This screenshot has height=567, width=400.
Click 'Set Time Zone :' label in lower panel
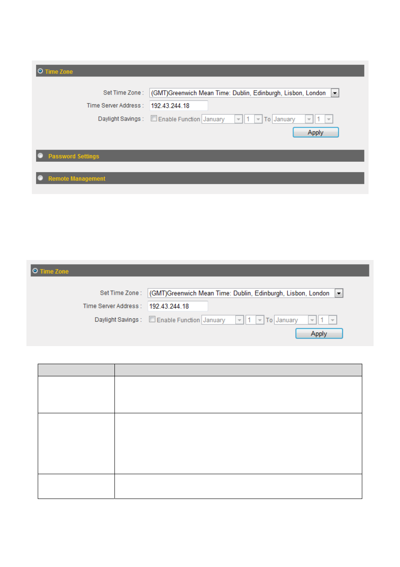pyautogui.click(x=121, y=293)
